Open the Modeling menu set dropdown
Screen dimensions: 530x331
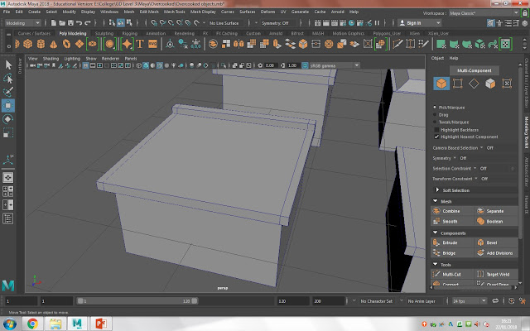[25, 23]
